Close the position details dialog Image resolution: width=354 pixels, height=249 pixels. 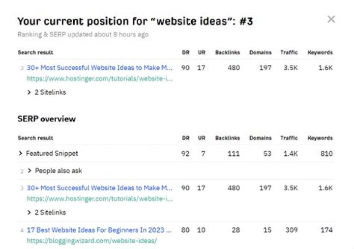click(331, 20)
